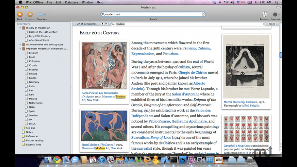The width and height of the screenshot is (297, 167).
Task: Select Netherlands in contents list
Action: [x=36, y=103]
